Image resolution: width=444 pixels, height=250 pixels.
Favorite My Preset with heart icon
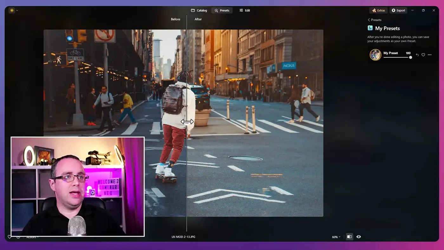click(423, 55)
